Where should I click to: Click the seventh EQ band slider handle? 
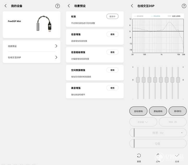172,80
